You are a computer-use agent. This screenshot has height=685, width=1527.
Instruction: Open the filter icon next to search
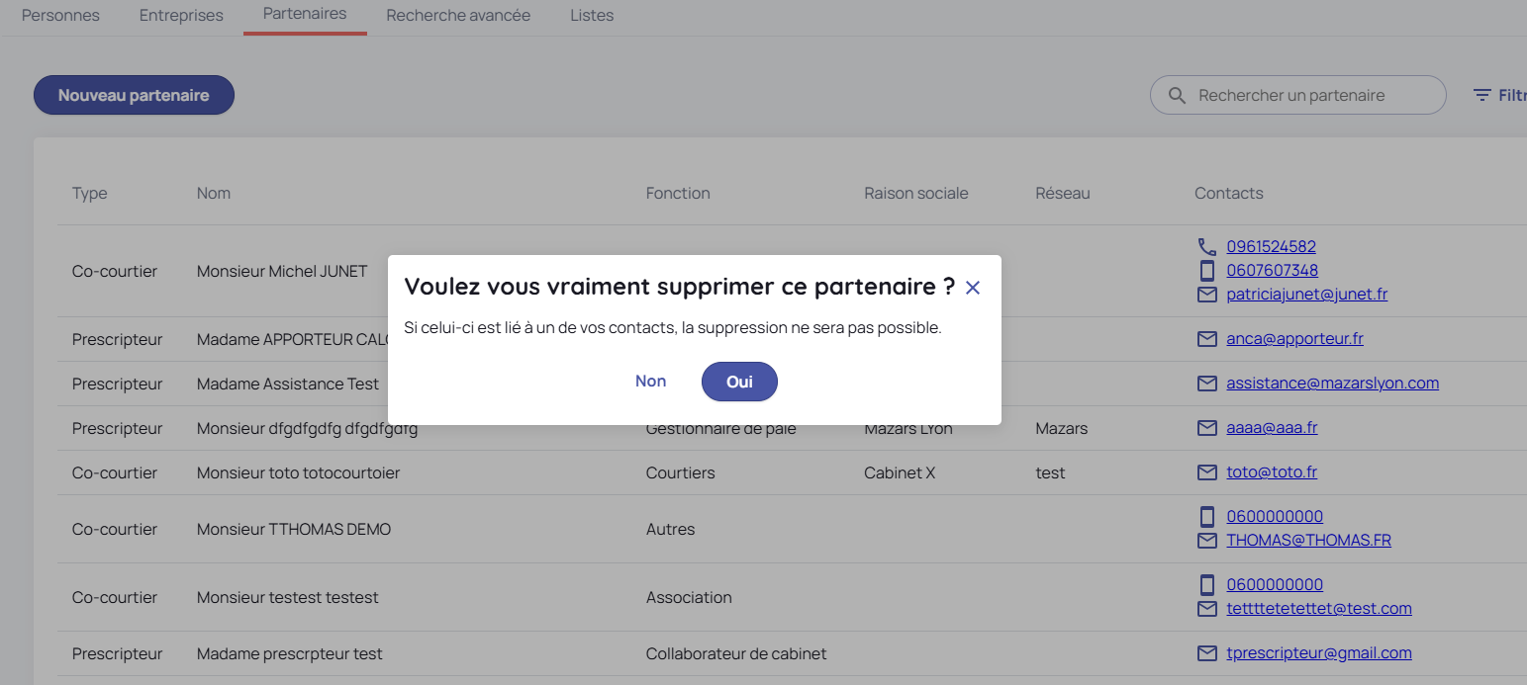click(x=1481, y=96)
